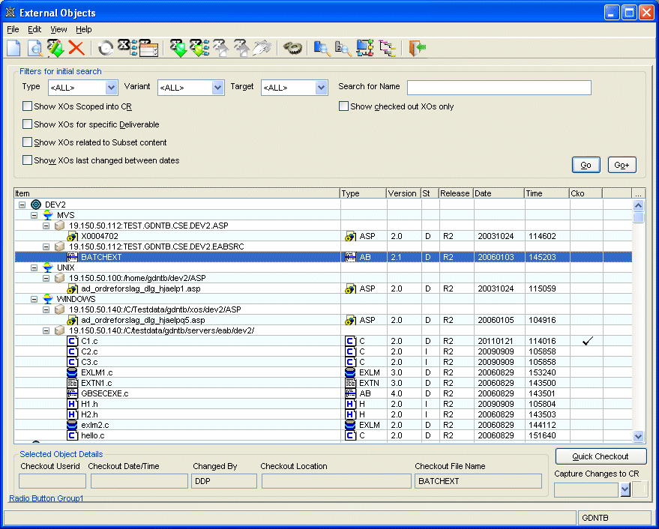The height and width of the screenshot is (529, 659).
Task: Click the first green download arrow icon
Action: 178,49
